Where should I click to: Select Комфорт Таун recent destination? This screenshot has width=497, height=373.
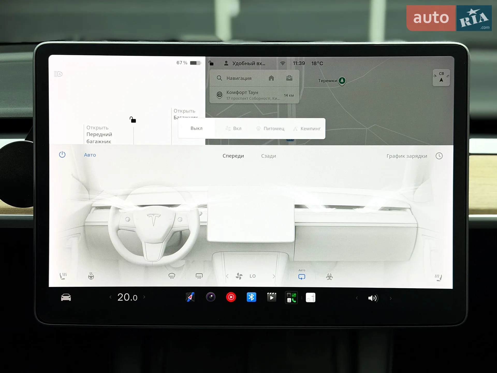coord(254,95)
